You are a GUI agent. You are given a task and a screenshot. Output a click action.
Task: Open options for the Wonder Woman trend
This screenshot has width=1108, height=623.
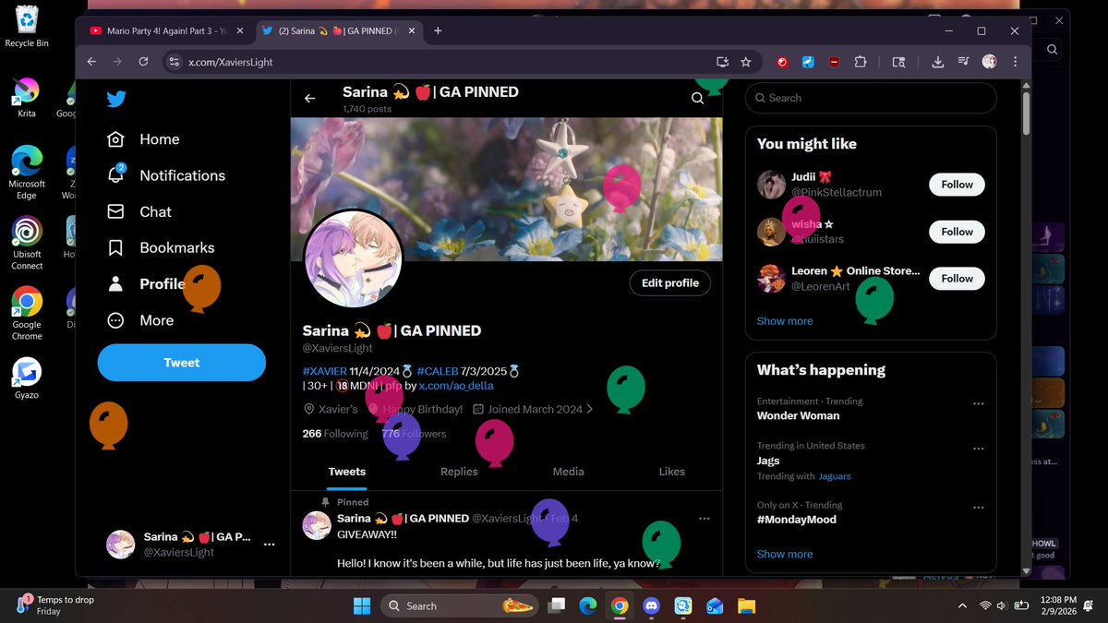(x=979, y=401)
